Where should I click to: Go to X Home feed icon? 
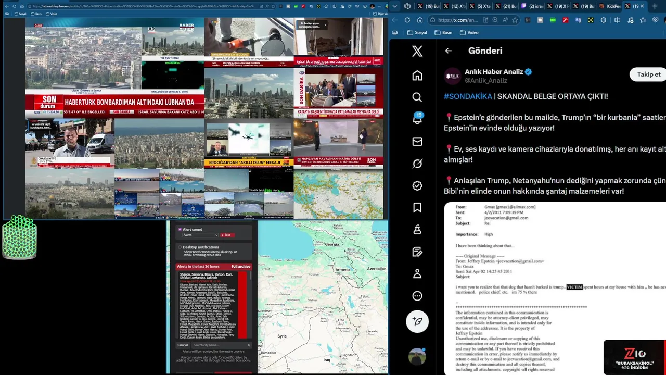(417, 76)
